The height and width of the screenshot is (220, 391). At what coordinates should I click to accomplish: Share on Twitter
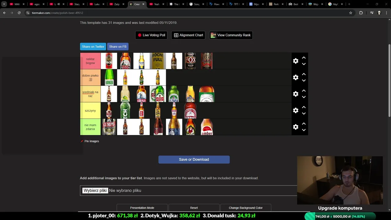point(93,46)
